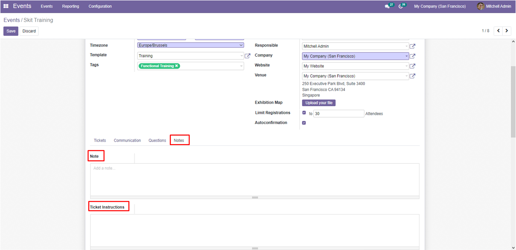Switch to the Tickets tab

(x=100, y=140)
